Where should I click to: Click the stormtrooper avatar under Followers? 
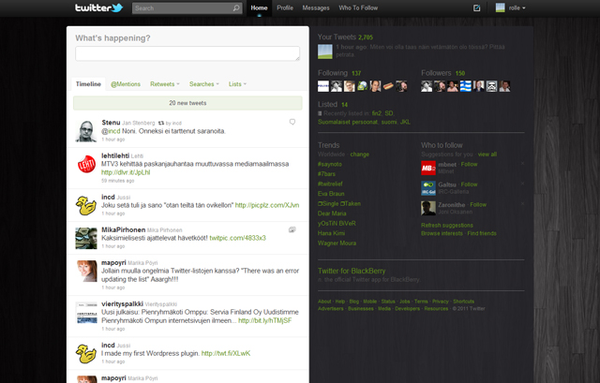491,86
